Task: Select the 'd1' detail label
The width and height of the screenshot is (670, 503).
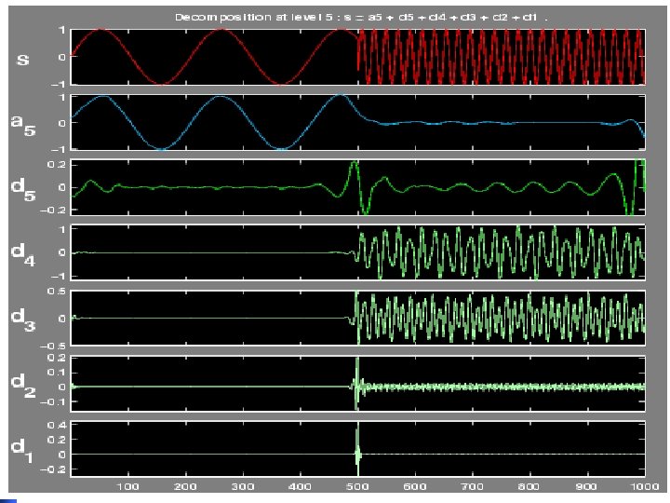Action: [22, 450]
